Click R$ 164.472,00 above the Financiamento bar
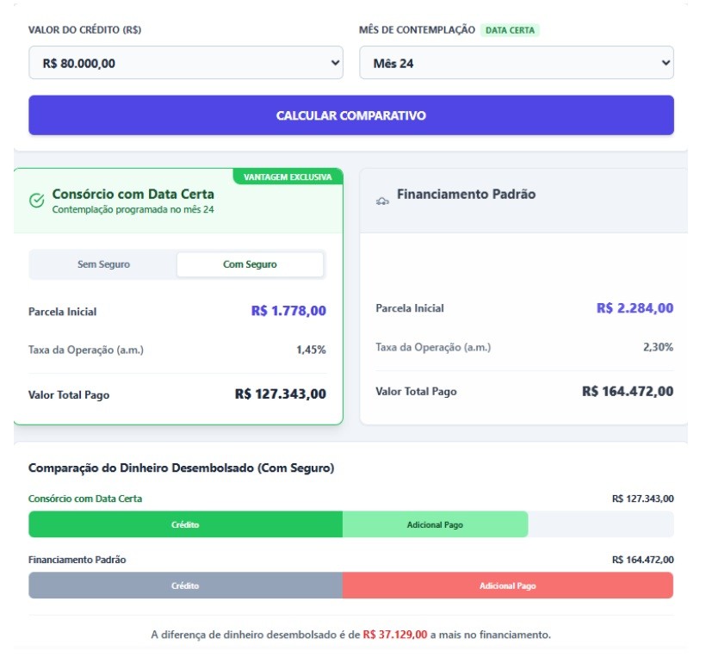The image size is (706, 657). click(x=643, y=560)
